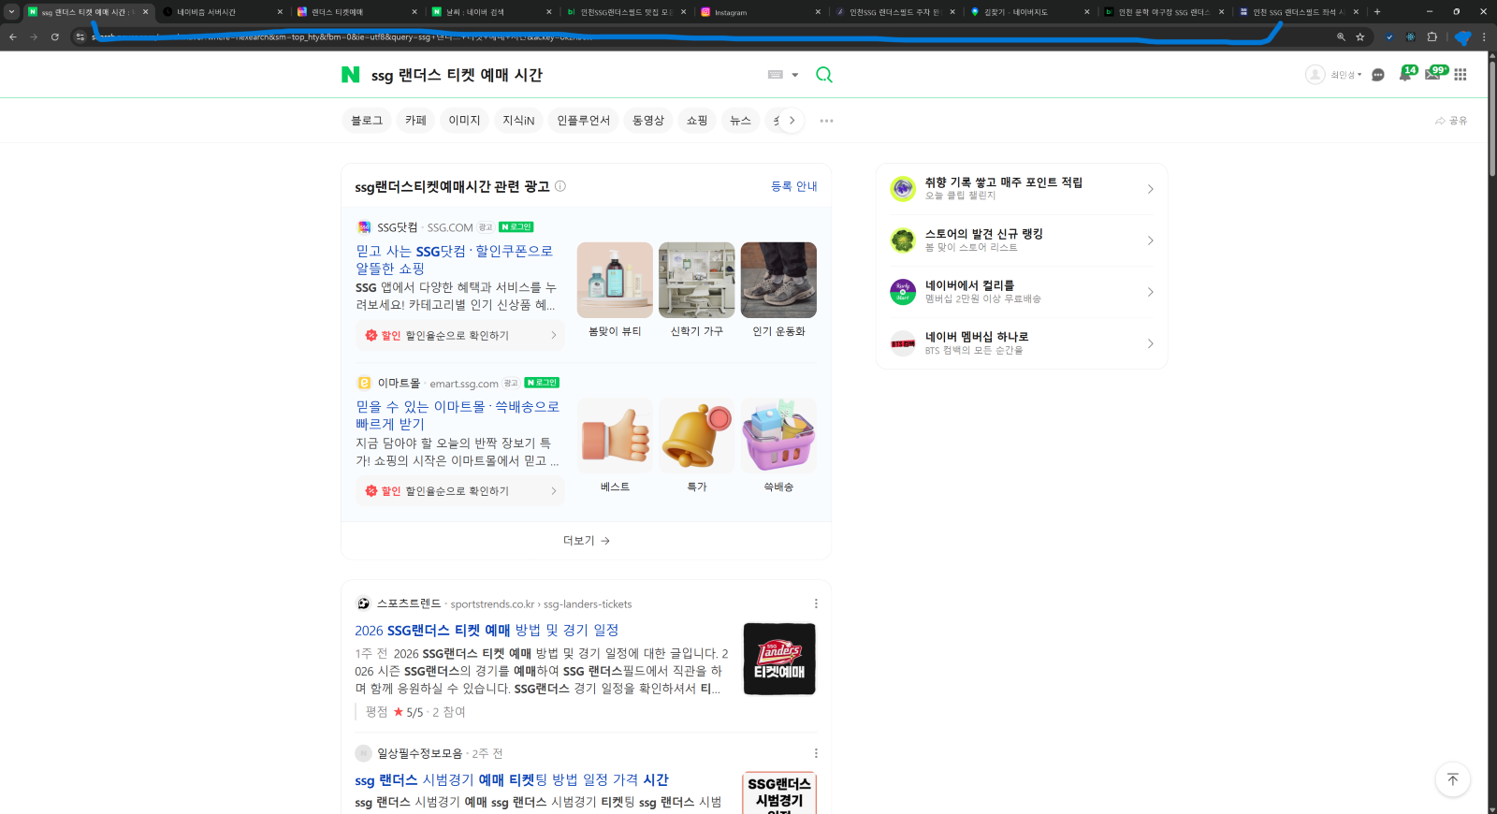
Task: Bookmark page with star icon
Action: pos(1360,37)
